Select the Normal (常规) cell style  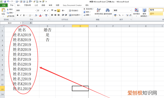[x=156, y=10]
